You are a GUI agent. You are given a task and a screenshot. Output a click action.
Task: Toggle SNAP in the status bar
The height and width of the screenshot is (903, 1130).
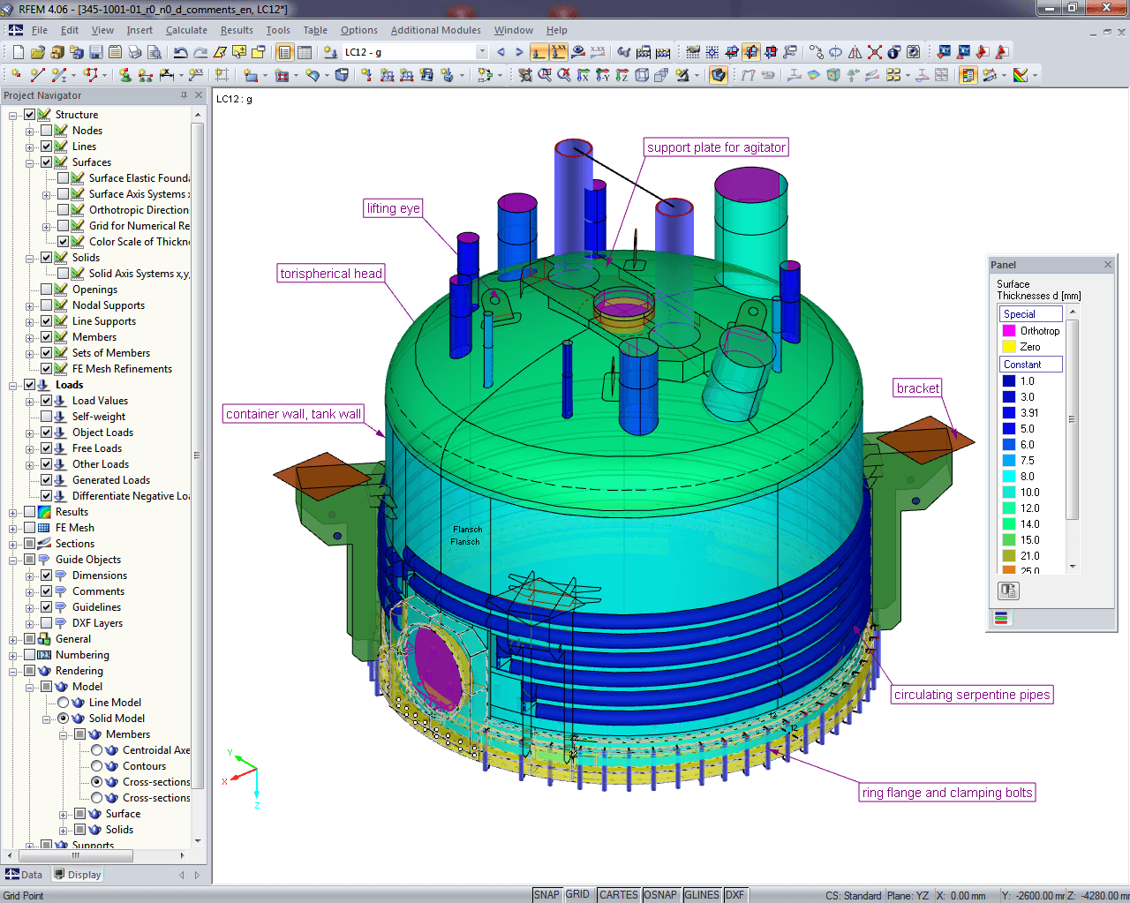pyautogui.click(x=547, y=894)
